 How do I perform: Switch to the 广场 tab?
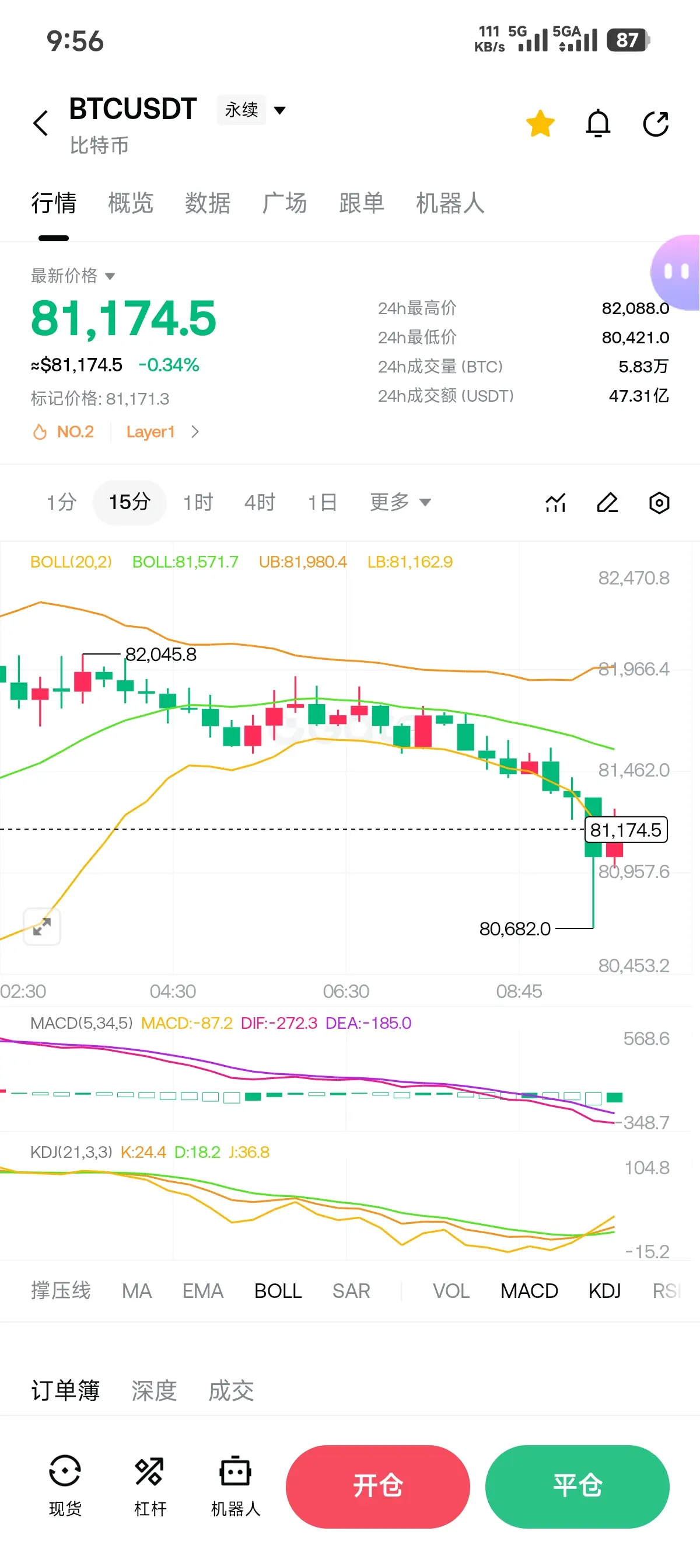284,203
